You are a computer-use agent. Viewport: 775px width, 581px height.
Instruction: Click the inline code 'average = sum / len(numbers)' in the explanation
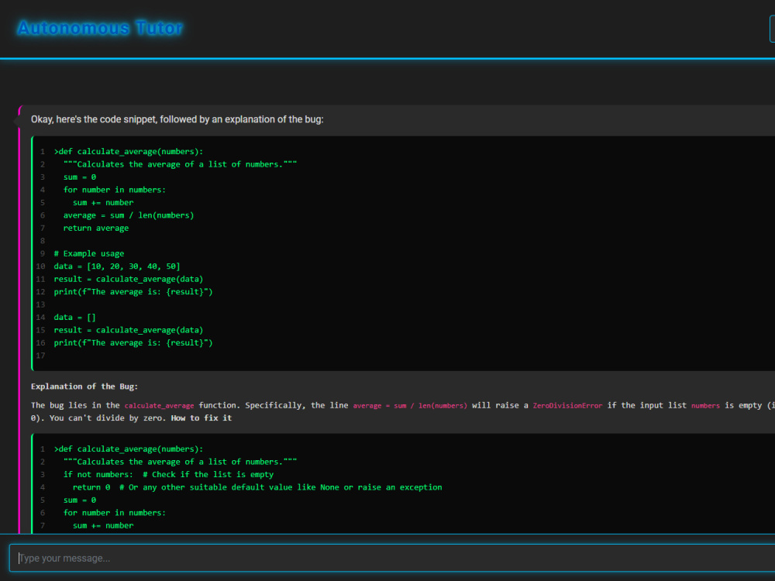point(410,406)
